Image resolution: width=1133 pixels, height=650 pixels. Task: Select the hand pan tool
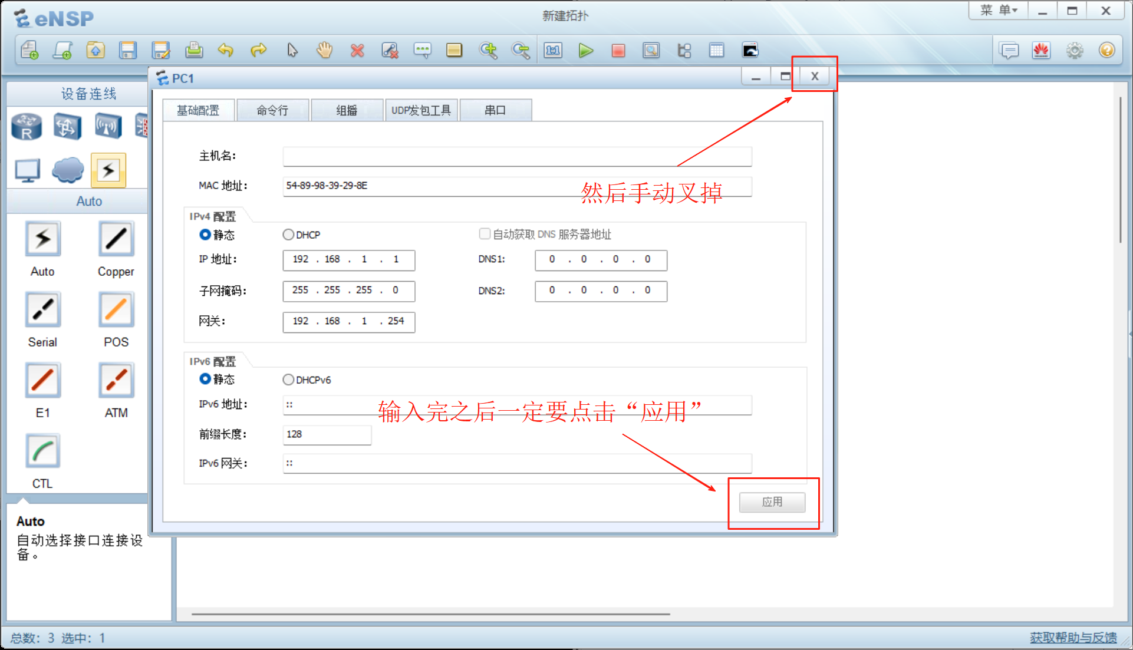(x=324, y=51)
